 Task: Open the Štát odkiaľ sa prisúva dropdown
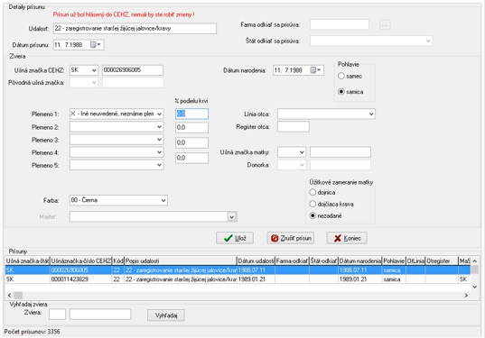pos(428,41)
